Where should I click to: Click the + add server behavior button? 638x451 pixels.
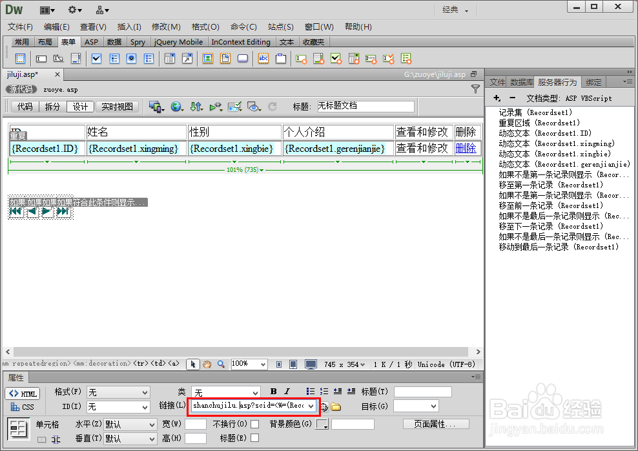497,98
